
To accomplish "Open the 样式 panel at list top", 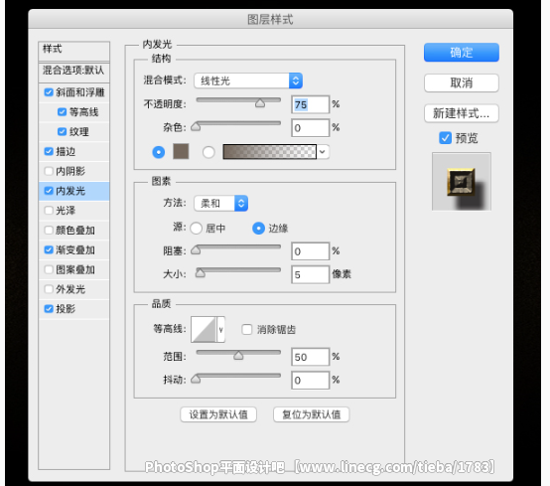I will [x=74, y=51].
